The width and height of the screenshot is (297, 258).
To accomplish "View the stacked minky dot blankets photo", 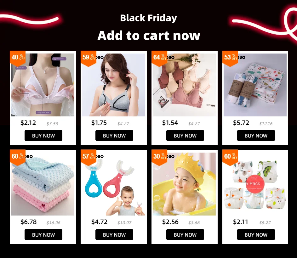I will [43, 184].
